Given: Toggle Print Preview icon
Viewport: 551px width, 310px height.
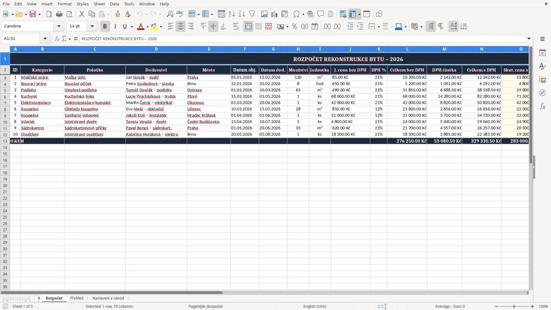Looking at the screenshot, I should tap(69, 14).
